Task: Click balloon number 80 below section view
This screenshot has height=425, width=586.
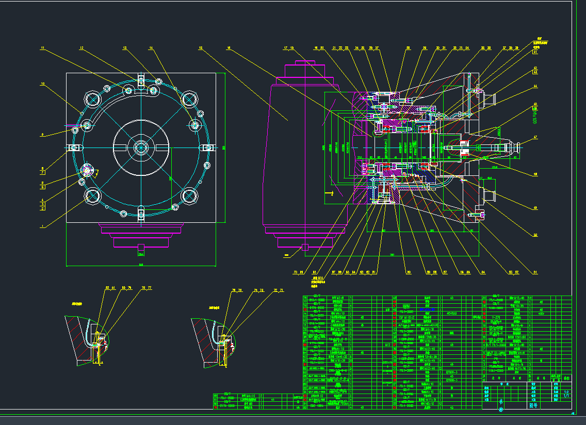Action: [x=409, y=272]
